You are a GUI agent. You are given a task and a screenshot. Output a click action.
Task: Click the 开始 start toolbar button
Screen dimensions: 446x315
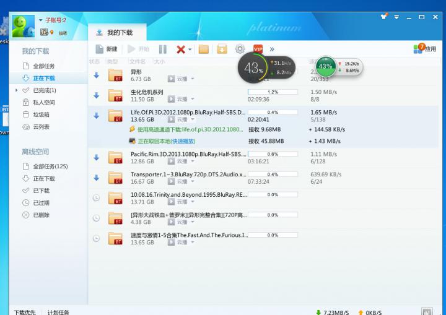tap(139, 49)
